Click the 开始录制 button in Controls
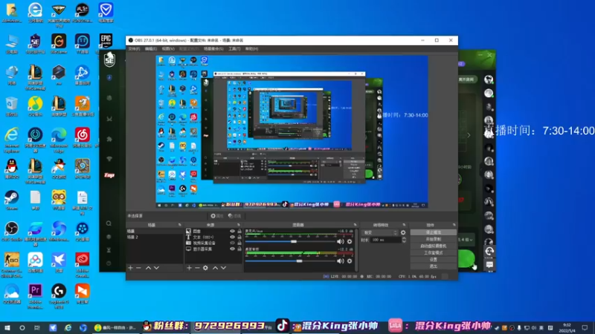 tap(434, 239)
